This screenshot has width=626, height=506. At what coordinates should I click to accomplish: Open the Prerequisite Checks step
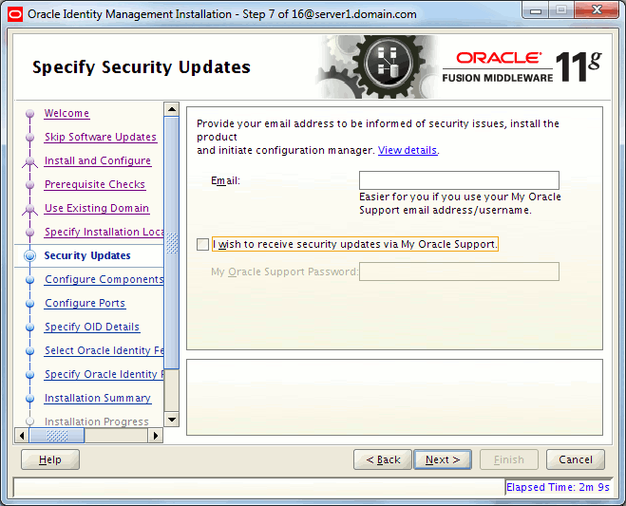click(95, 184)
